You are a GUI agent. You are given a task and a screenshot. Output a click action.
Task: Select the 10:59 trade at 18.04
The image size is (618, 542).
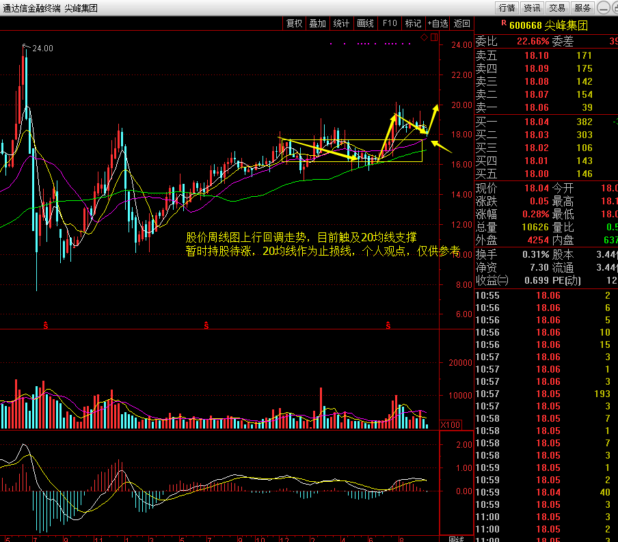click(546, 492)
